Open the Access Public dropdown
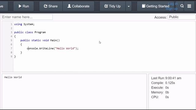Viewport: 196px width, 110px height. (x=182, y=17)
